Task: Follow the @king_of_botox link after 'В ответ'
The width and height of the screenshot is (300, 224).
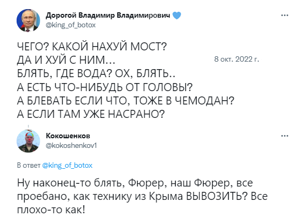Action: 67,165
